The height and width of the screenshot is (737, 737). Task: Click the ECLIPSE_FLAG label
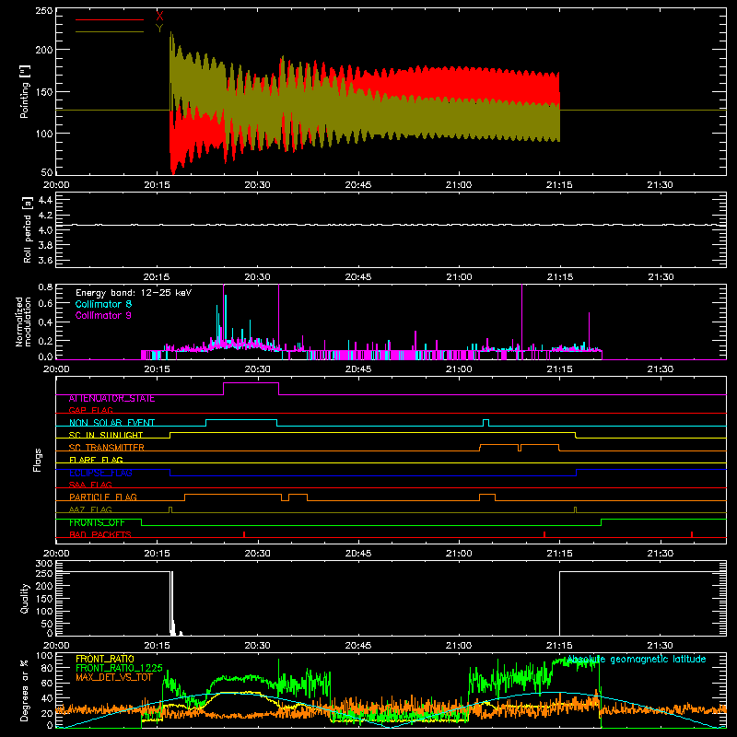[x=100, y=473]
